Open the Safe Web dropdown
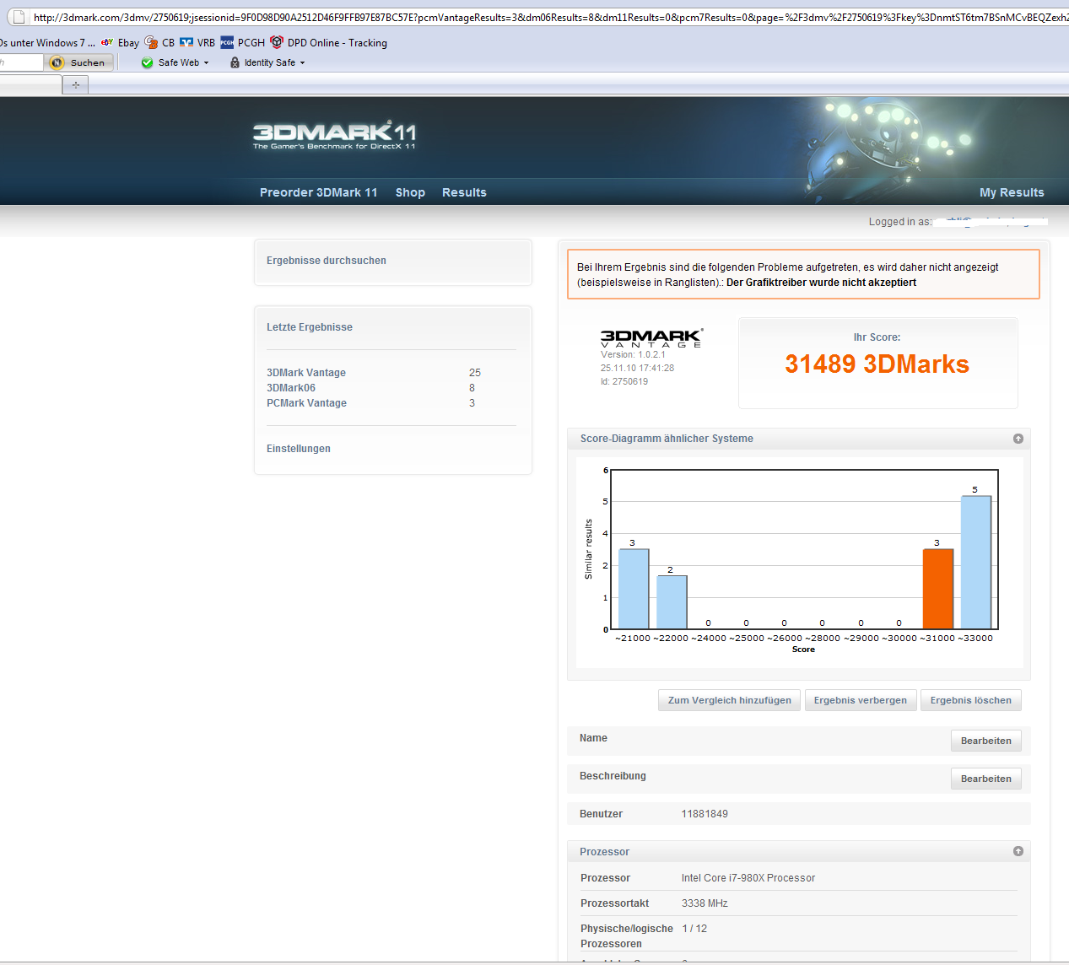This screenshot has width=1069, height=965. coord(175,62)
